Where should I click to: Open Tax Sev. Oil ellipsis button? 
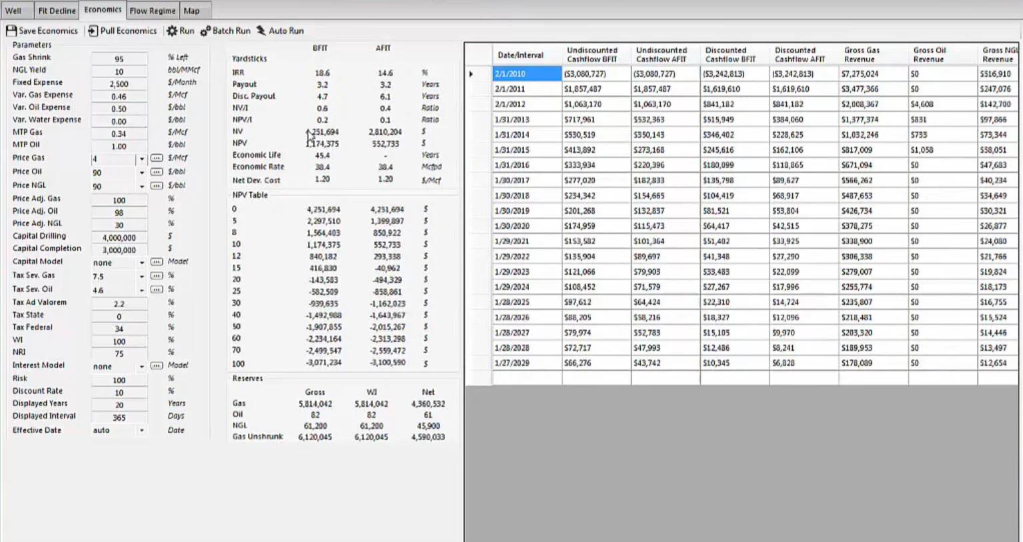[x=156, y=289]
